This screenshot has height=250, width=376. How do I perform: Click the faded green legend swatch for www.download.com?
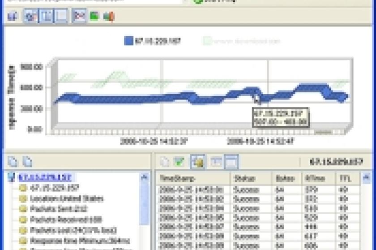(207, 41)
